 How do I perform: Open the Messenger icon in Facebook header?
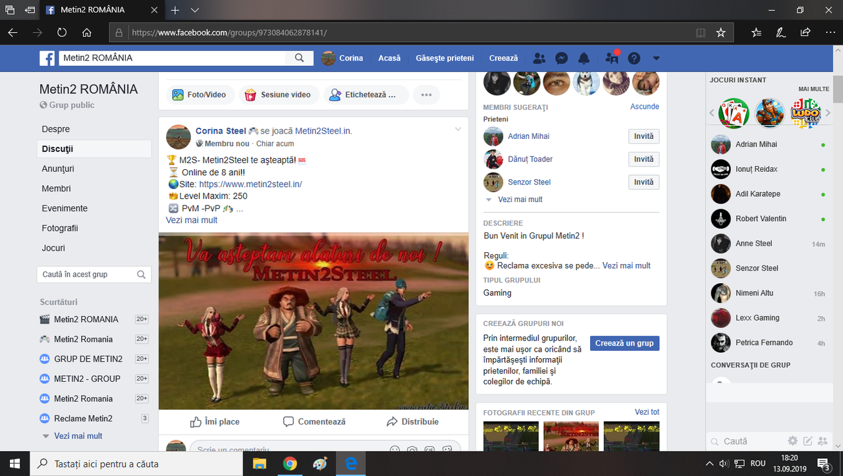tap(561, 58)
